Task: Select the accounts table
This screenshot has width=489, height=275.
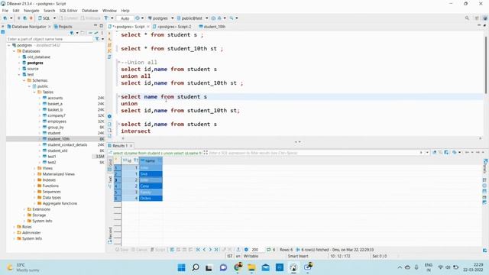Action: tap(53, 98)
